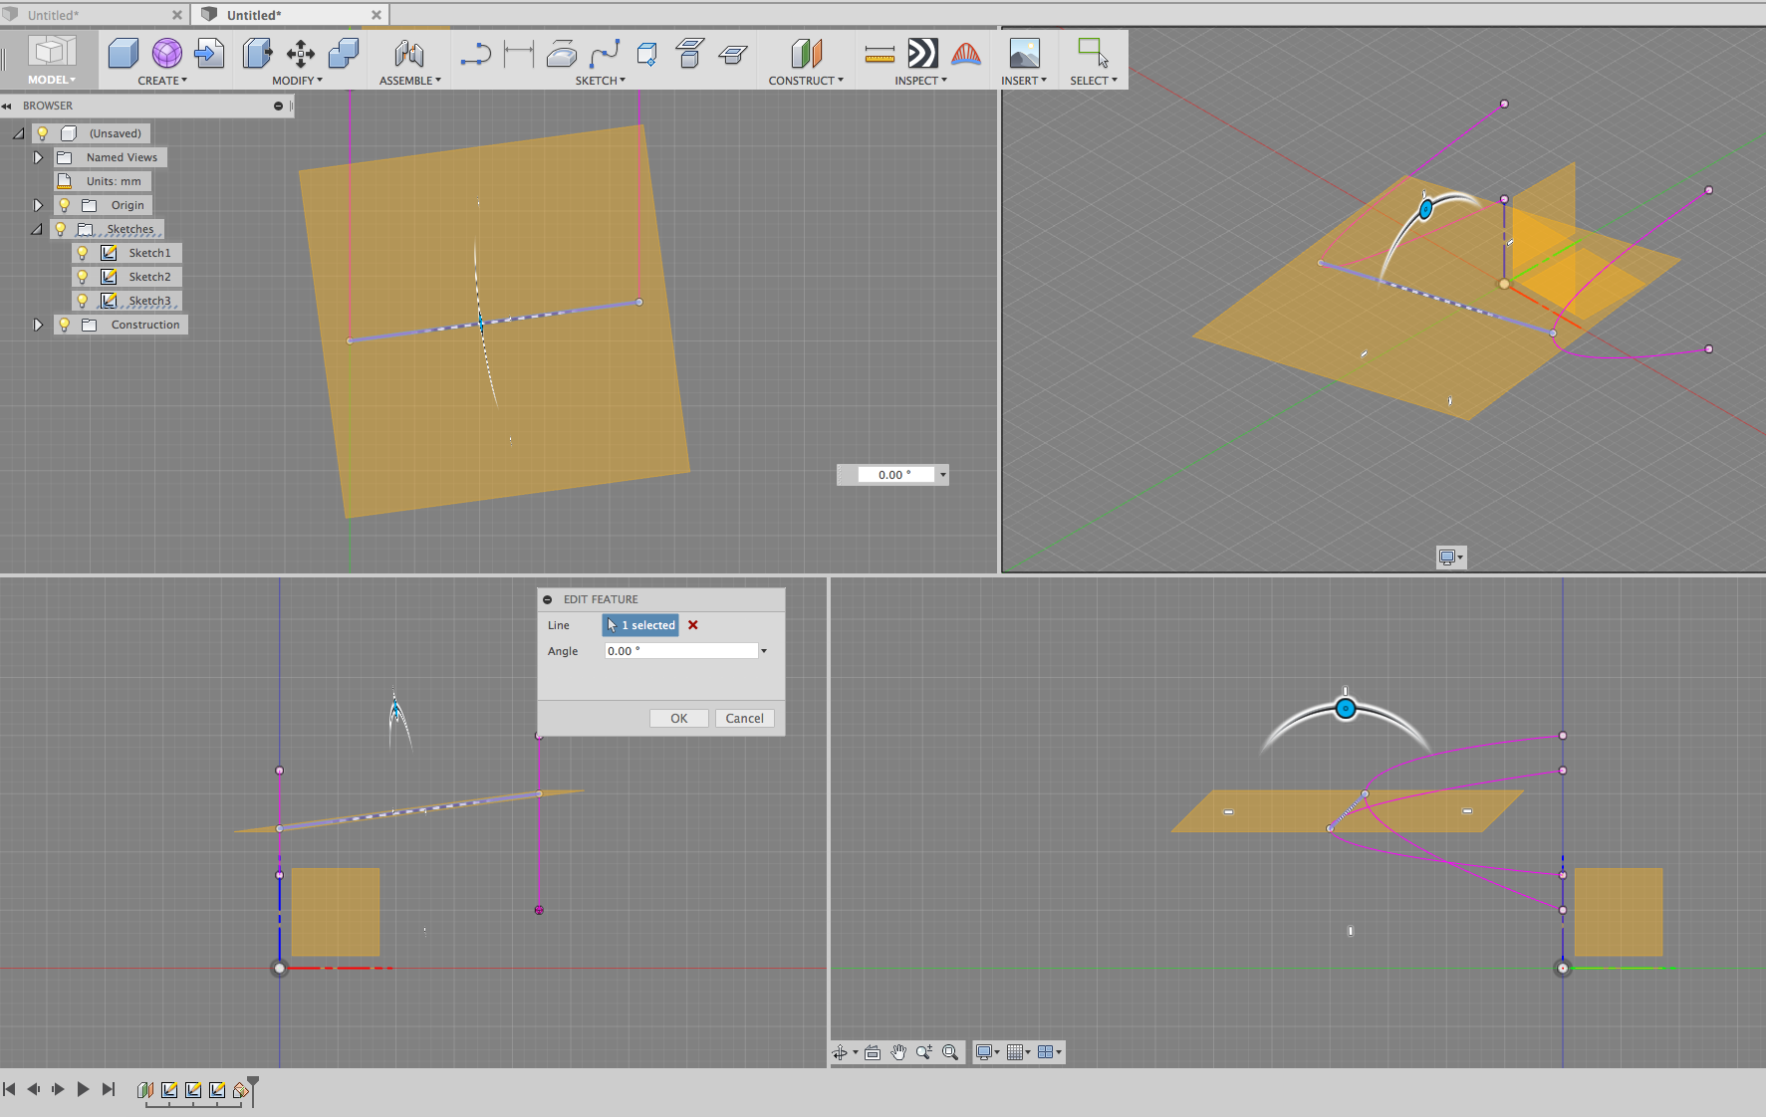
Task: Open the SKETCH menu
Action: coord(600,81)
